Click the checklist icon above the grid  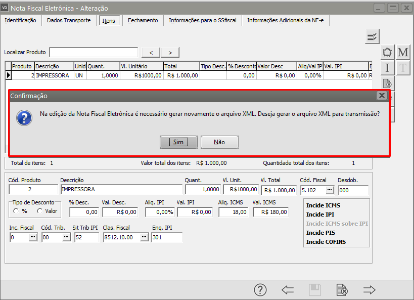click(372, 36)
